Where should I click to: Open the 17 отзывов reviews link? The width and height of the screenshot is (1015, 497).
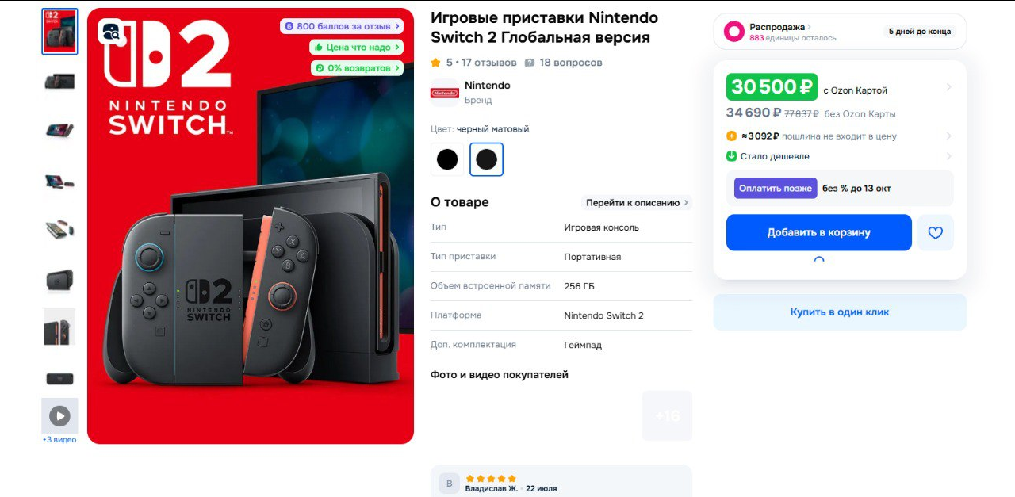489,63
